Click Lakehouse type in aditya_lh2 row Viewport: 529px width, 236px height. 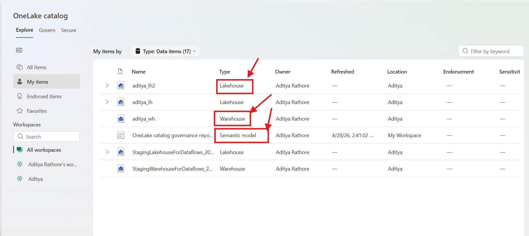tap(232, 86)
